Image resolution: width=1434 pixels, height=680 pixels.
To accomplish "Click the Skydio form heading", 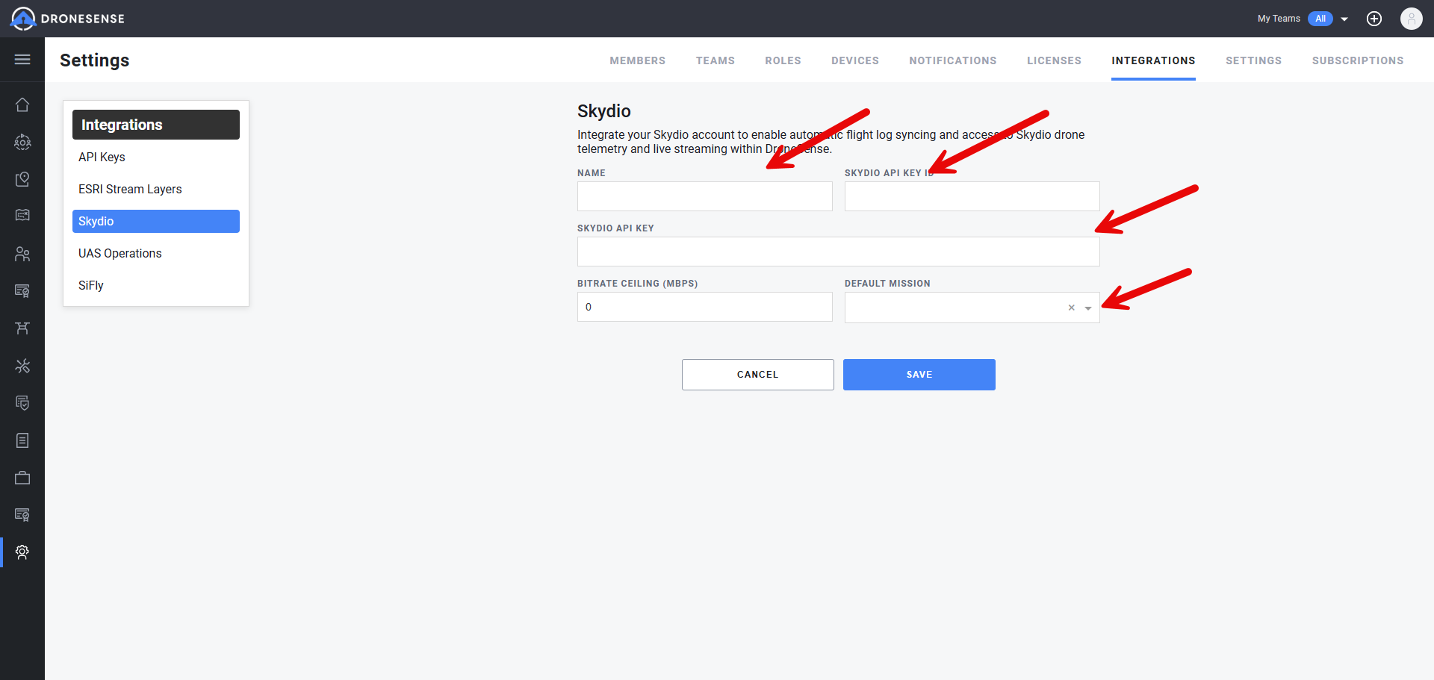I will 604,111.
